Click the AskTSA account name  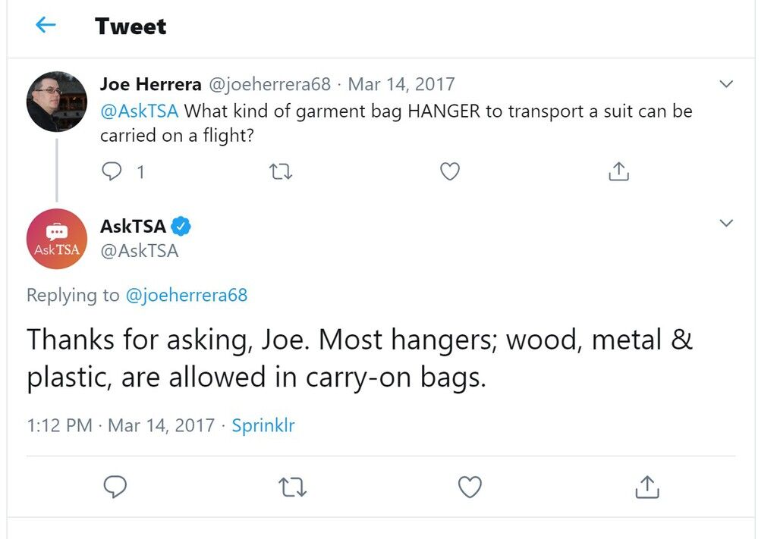[133, 226]
